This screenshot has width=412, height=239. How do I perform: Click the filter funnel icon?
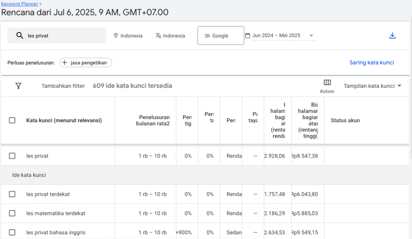tap(19, 86)
